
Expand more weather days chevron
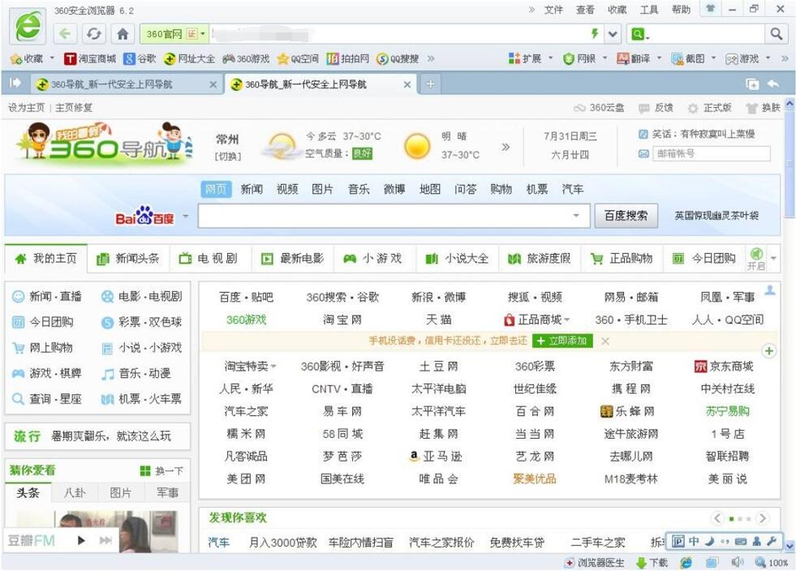pyautogui.click(x=506, y=147)
